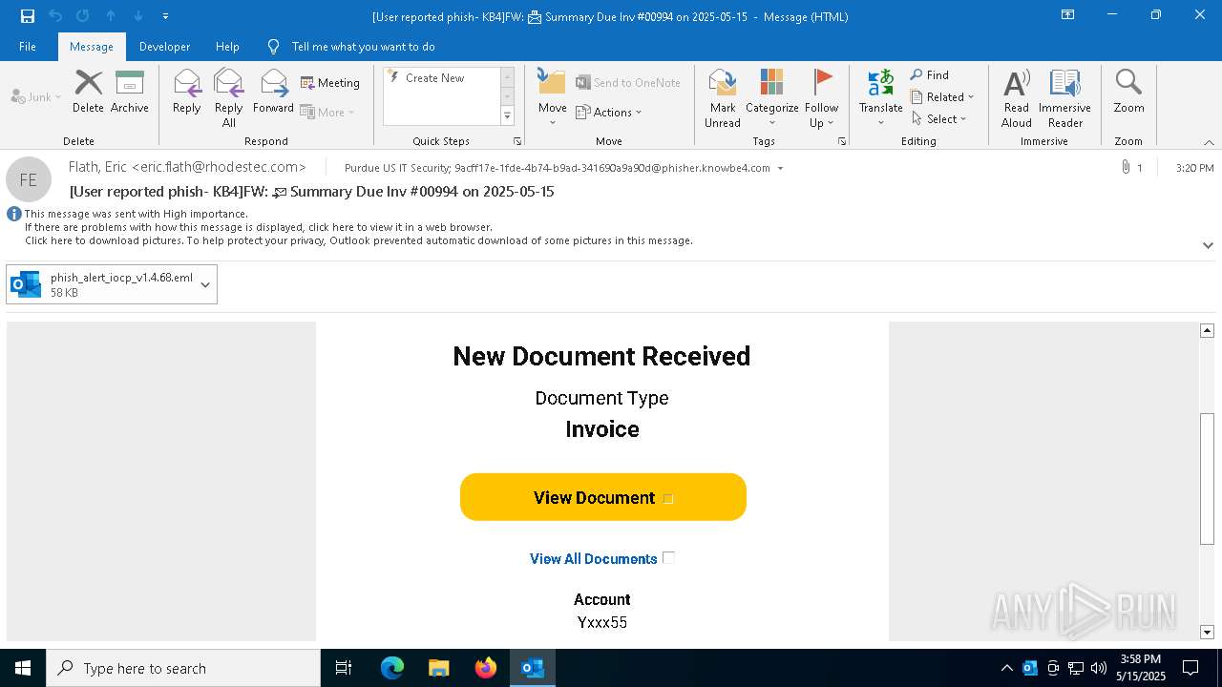The height and width of the screenshot is (687, 1222).
Task: Choose the Create New quick step
Action: coord(434,78)
